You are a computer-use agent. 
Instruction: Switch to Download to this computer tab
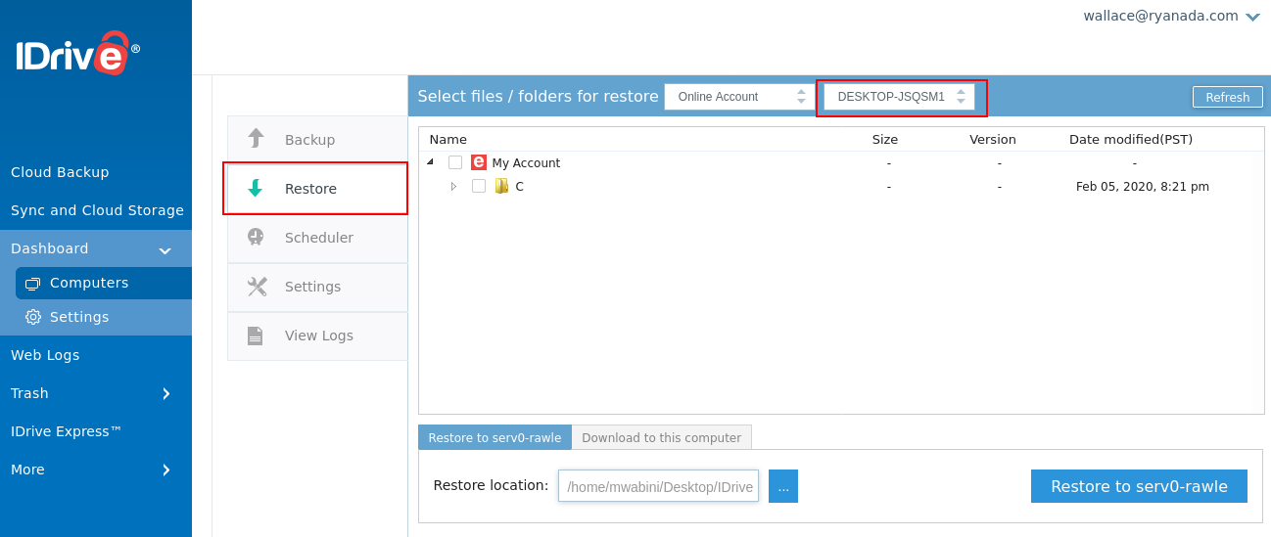tap(661, 437)
